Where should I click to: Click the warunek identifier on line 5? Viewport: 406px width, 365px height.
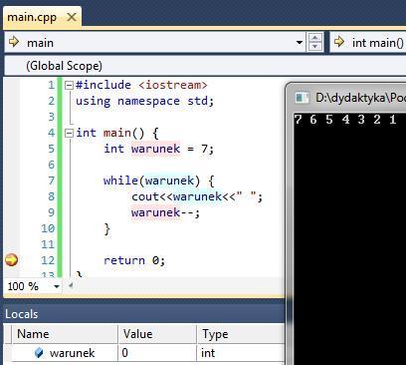coord(155,149)
